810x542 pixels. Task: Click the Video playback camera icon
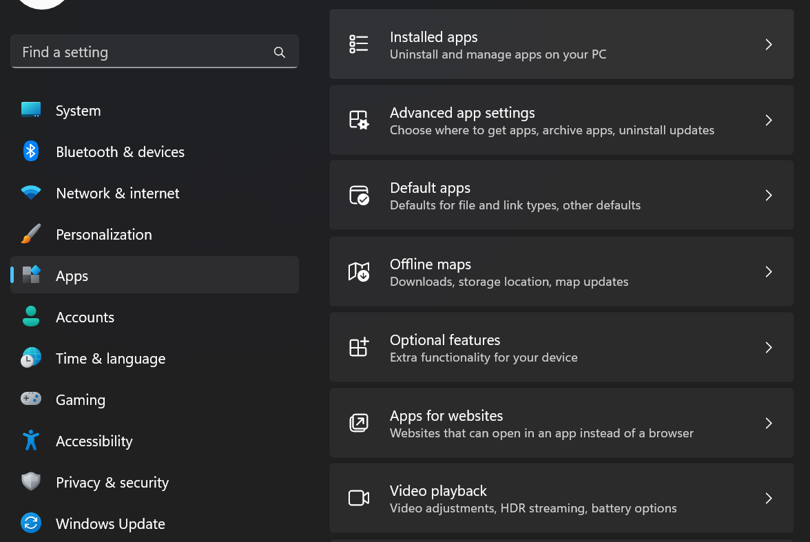(x=358, y=498)
